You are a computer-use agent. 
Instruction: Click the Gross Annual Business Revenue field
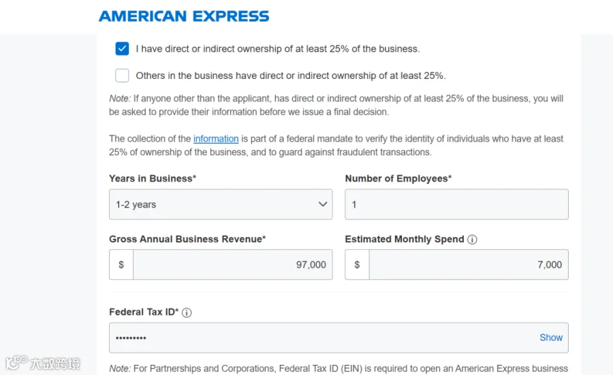point(233,265)
